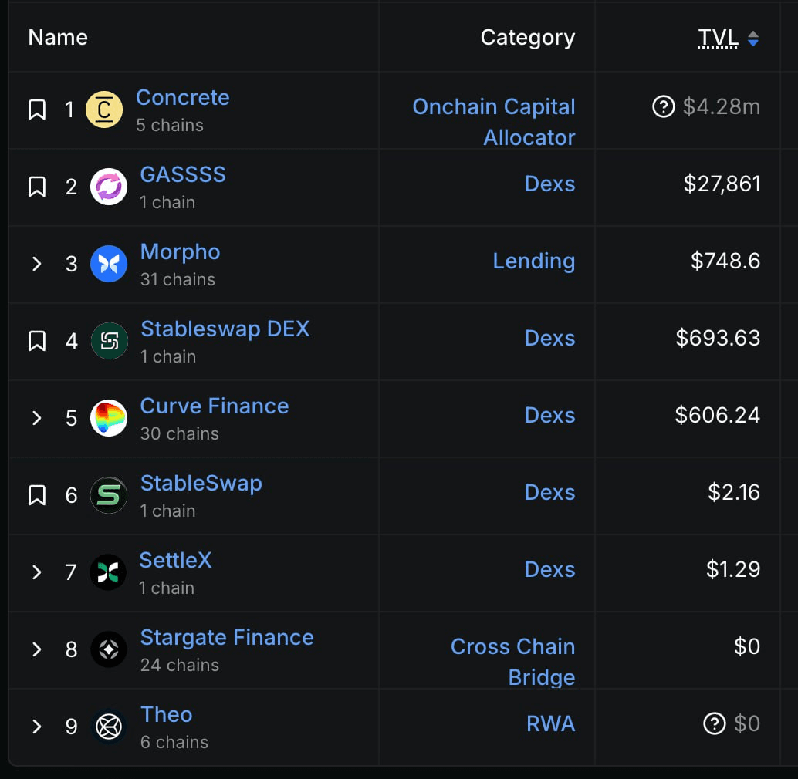Click the GASSSS protocol logo icon
Screen dimensions: 798x779
point(109,187)
